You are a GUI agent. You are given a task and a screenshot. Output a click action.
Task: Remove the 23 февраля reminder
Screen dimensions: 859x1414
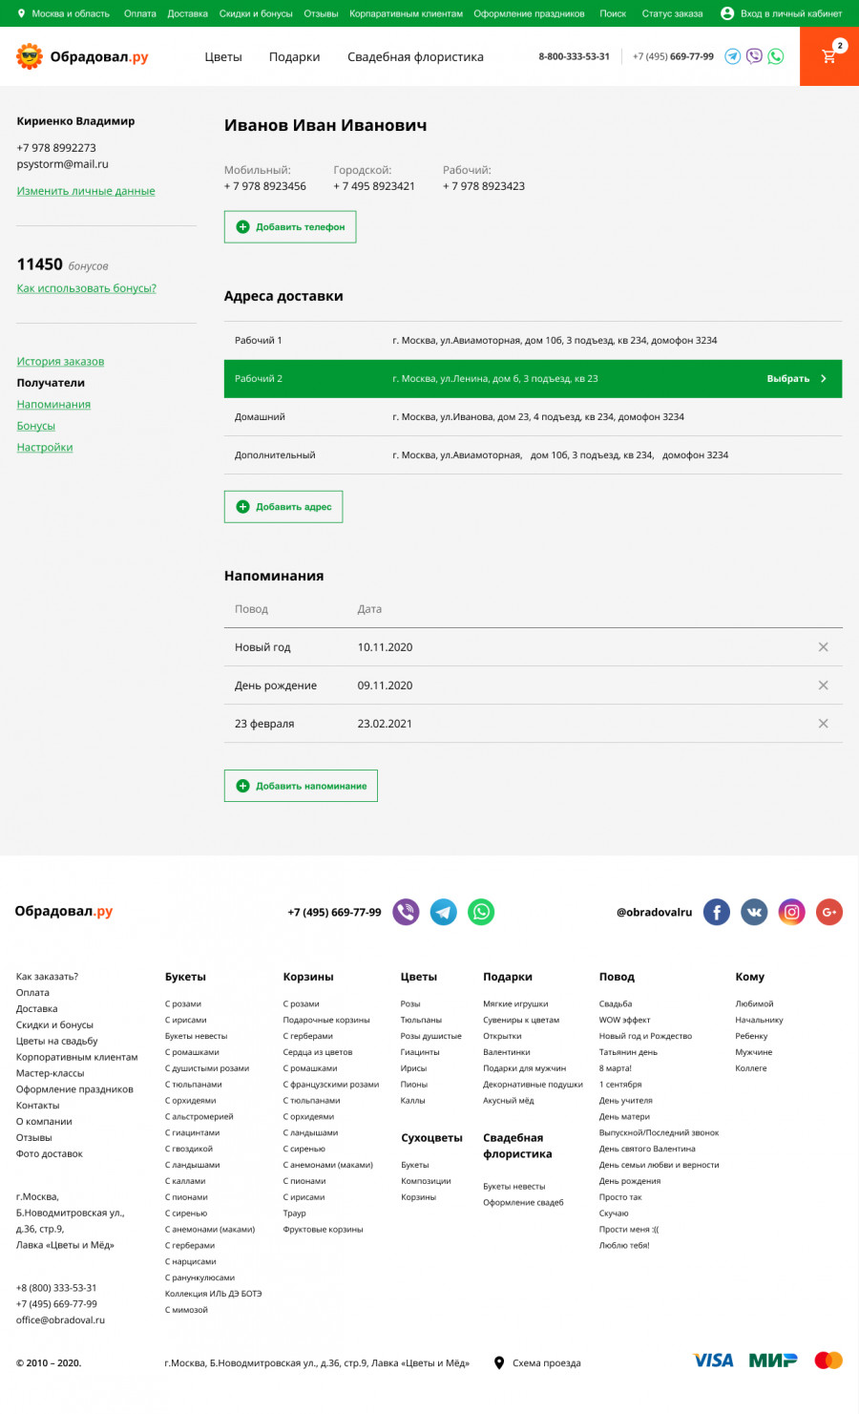[823, 724]
